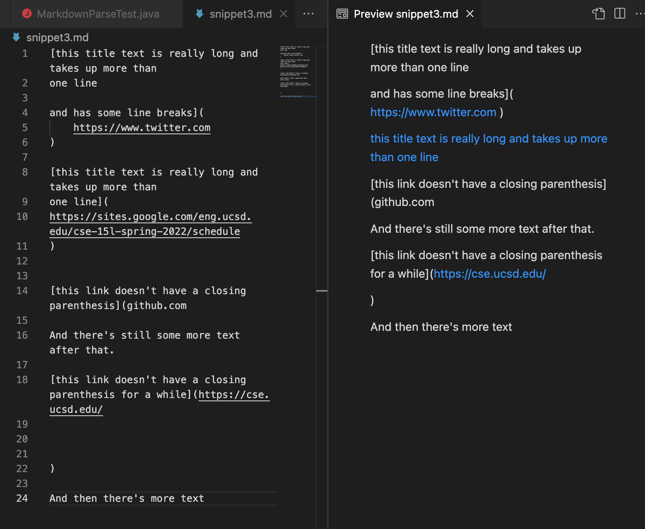Click the minimap code overview thumbnail
The width and height of the screenshot is (645, 529).
(x=296, y=72)
